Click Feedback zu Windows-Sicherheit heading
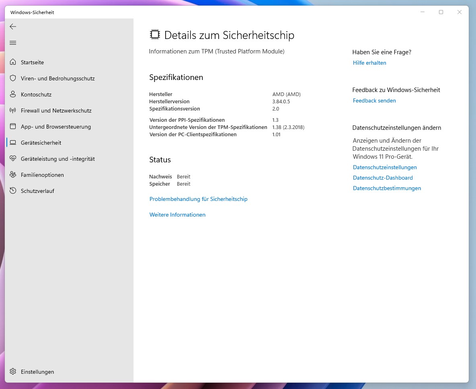This screenshot has width=476, height=389. [396, 90]
